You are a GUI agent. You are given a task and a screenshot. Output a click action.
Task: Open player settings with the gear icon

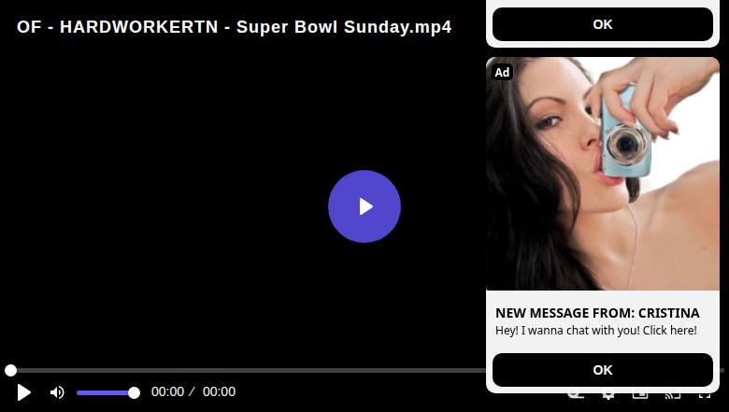pyautogui.click(x=608, y=395)
